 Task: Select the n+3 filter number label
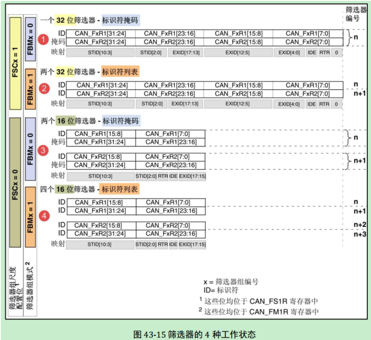tap(360, 234)
